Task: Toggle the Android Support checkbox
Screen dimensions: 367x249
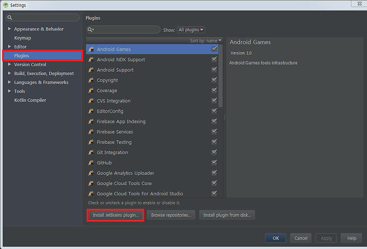Action: click(214, 69)
